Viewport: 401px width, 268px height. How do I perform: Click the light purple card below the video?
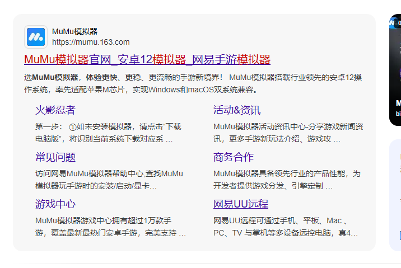coord(395,196)
